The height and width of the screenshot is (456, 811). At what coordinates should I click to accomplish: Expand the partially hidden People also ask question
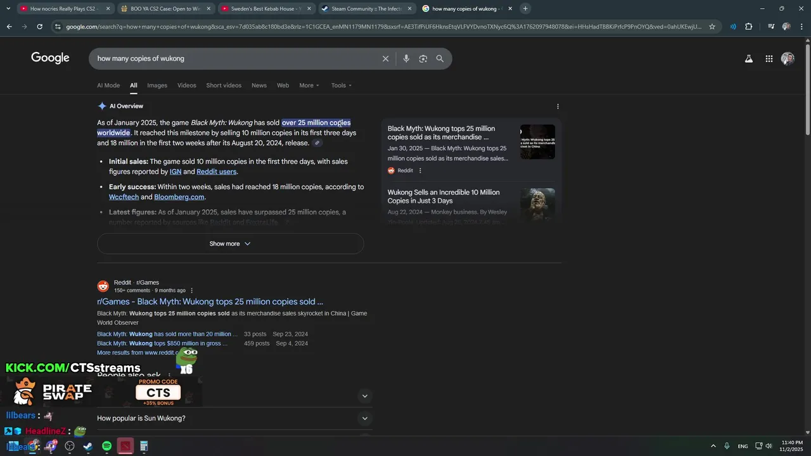pyautogui.click(x=364, y=396)
